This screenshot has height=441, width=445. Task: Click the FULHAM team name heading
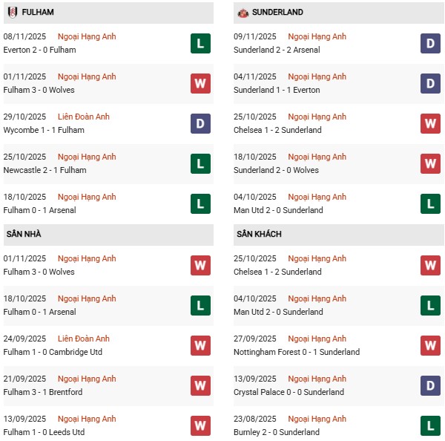click(38, 13)
